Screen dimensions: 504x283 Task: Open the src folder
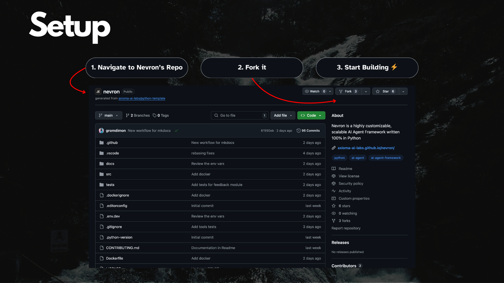109,174
